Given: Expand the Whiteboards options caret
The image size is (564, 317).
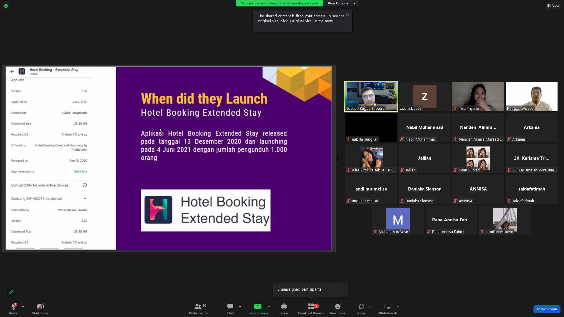Looking at the screenshot, I should coord(398,306).
